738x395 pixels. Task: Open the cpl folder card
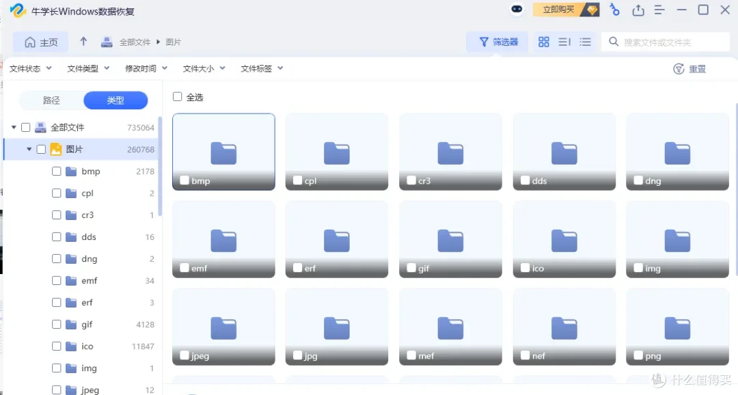(336, 152)
